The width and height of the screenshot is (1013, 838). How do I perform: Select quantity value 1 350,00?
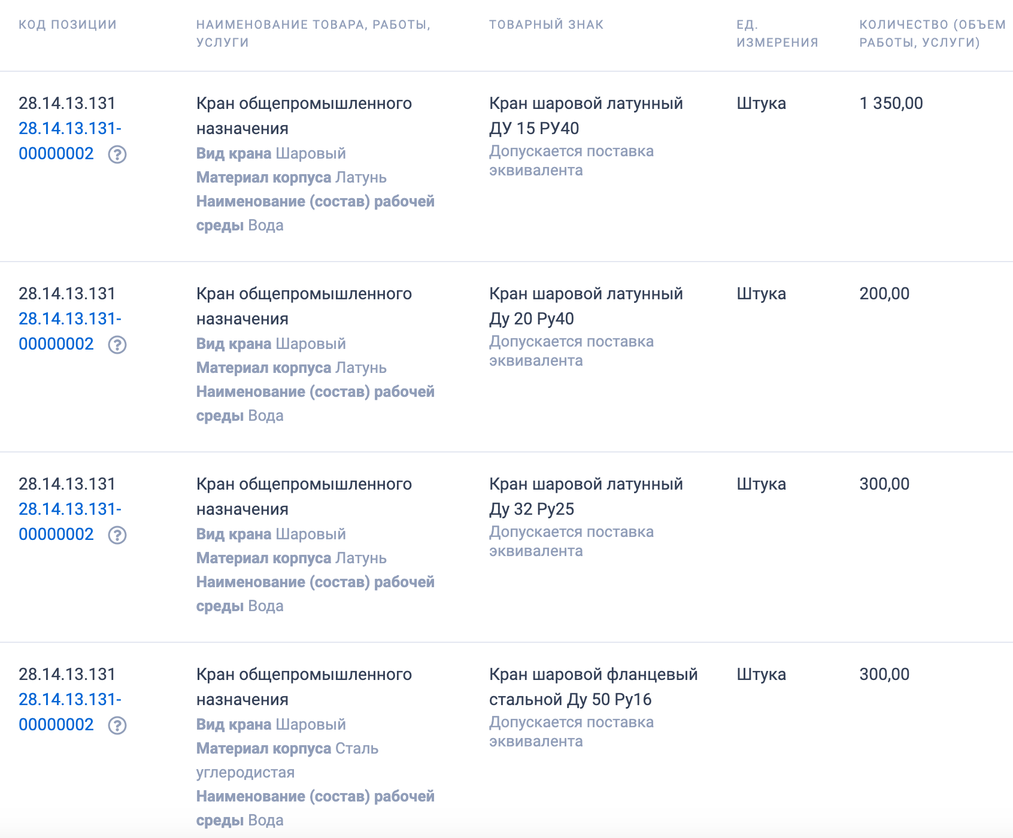coord(891,103)
